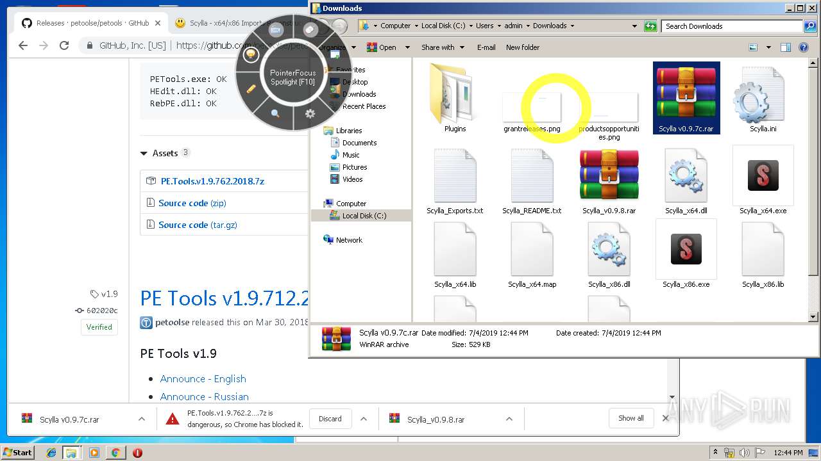This screenshot has width=821, height=461.
Task: Open Chrome from the taskbar
Action: (x=115, y=453)
